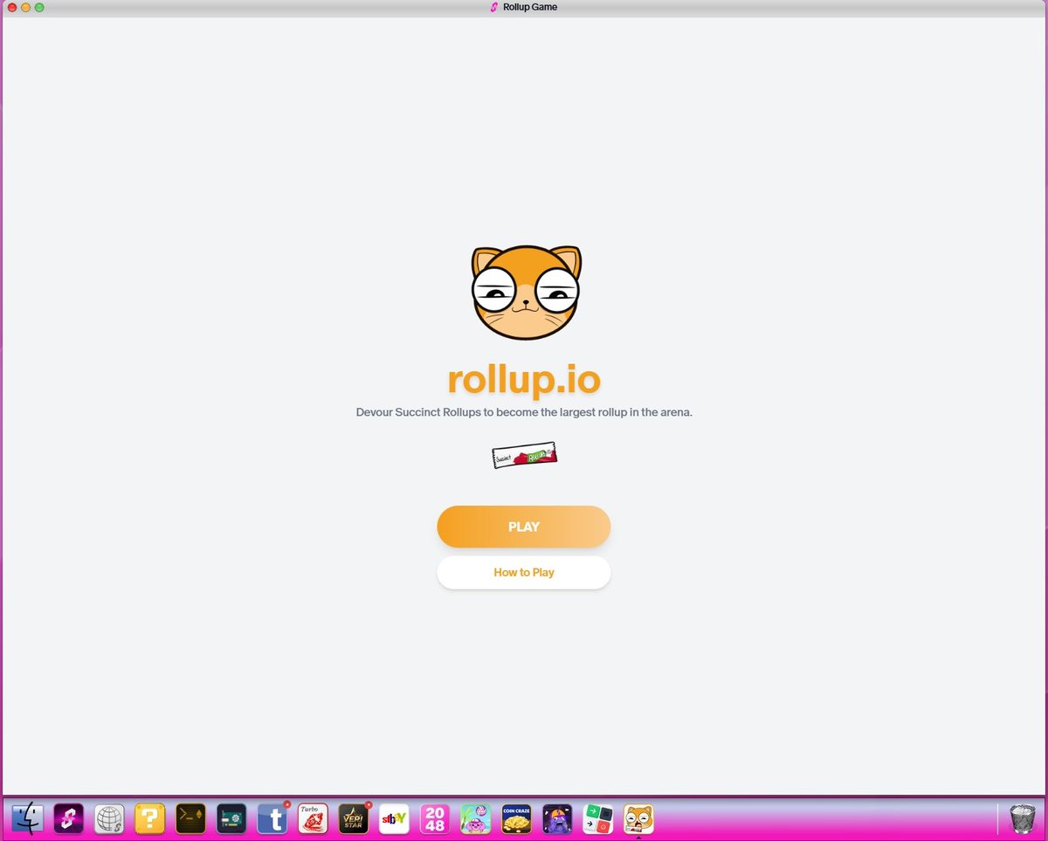Open the green circuit board app in dock
The width and height of the screenshot is (1048, 841).
point(231,818)
